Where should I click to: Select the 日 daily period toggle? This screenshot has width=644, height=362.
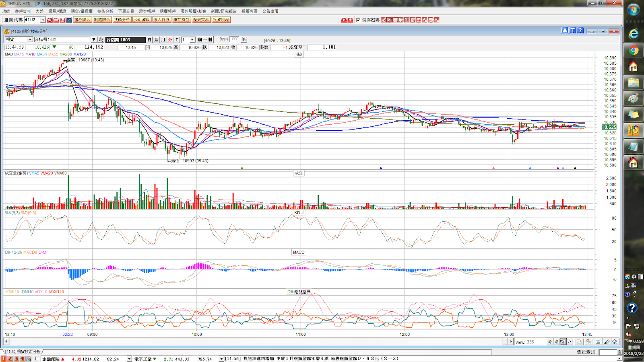[149, 39]
